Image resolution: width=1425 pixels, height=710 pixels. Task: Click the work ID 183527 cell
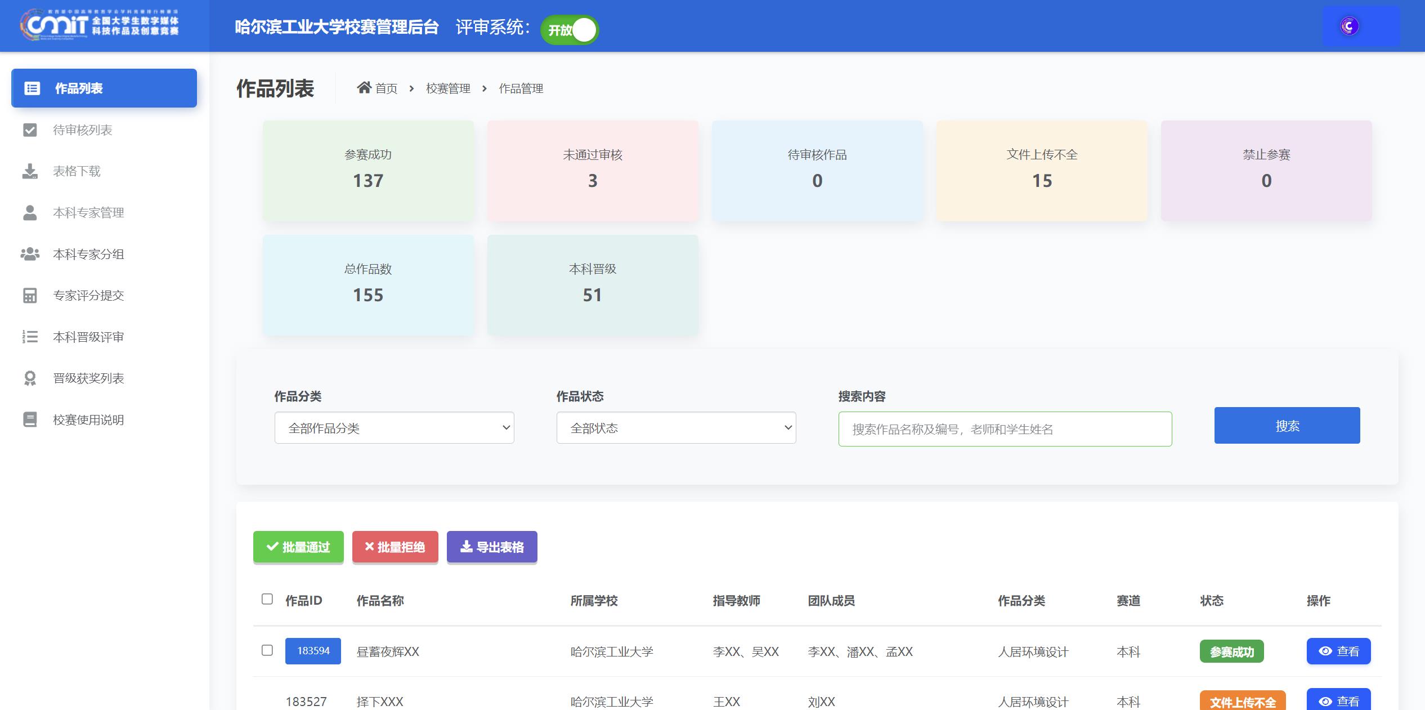coord(306,702)
